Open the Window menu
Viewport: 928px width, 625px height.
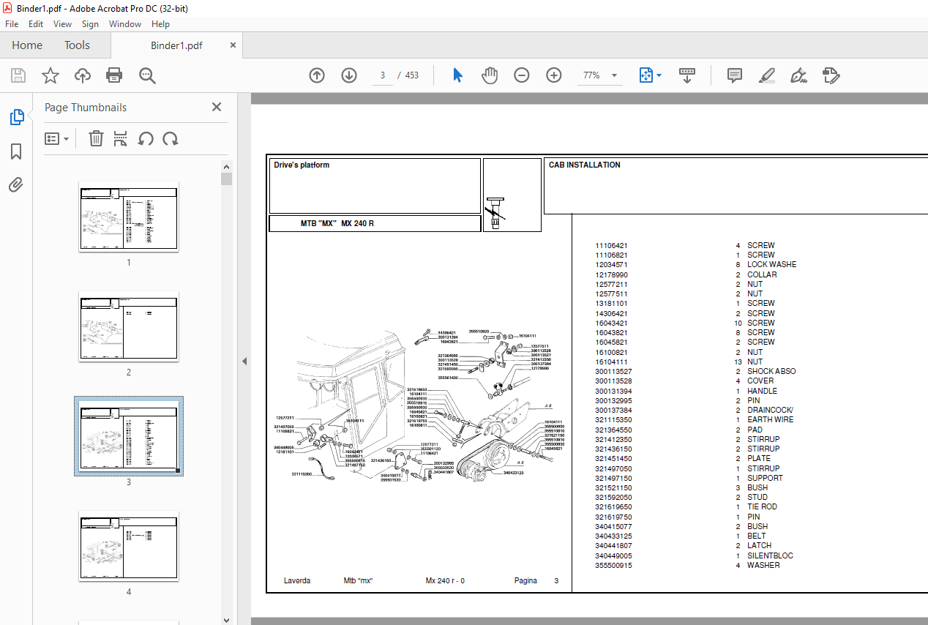pos(125,24)
